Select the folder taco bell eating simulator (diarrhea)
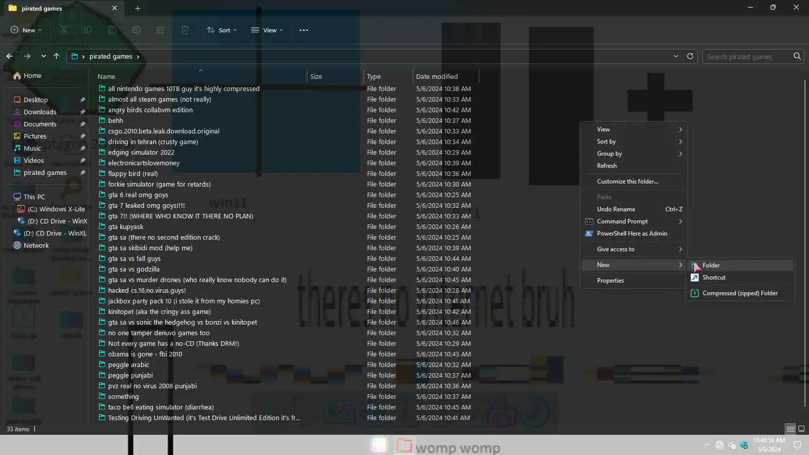 click(x=161, y=407)
